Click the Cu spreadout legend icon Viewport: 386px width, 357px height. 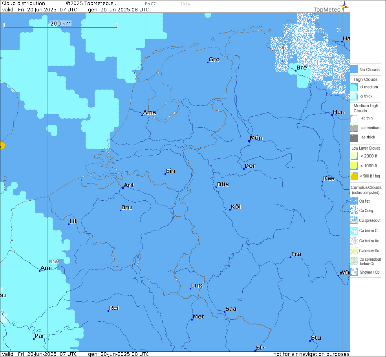pos(354,220)
